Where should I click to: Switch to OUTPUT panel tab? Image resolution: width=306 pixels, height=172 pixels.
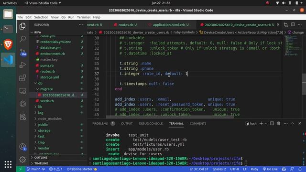[127, 123]
